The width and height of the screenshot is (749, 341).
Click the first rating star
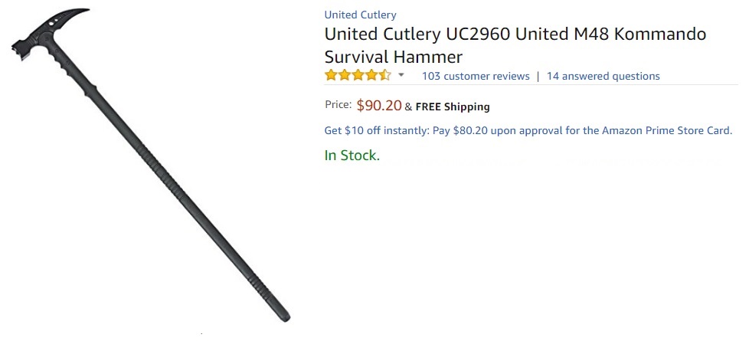tap(331, 76)
